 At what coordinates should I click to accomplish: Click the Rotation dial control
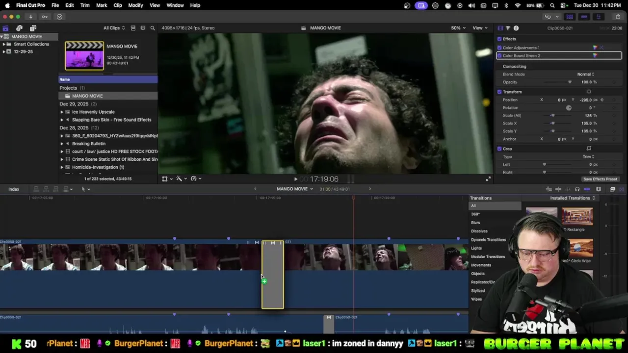(569, 107)
